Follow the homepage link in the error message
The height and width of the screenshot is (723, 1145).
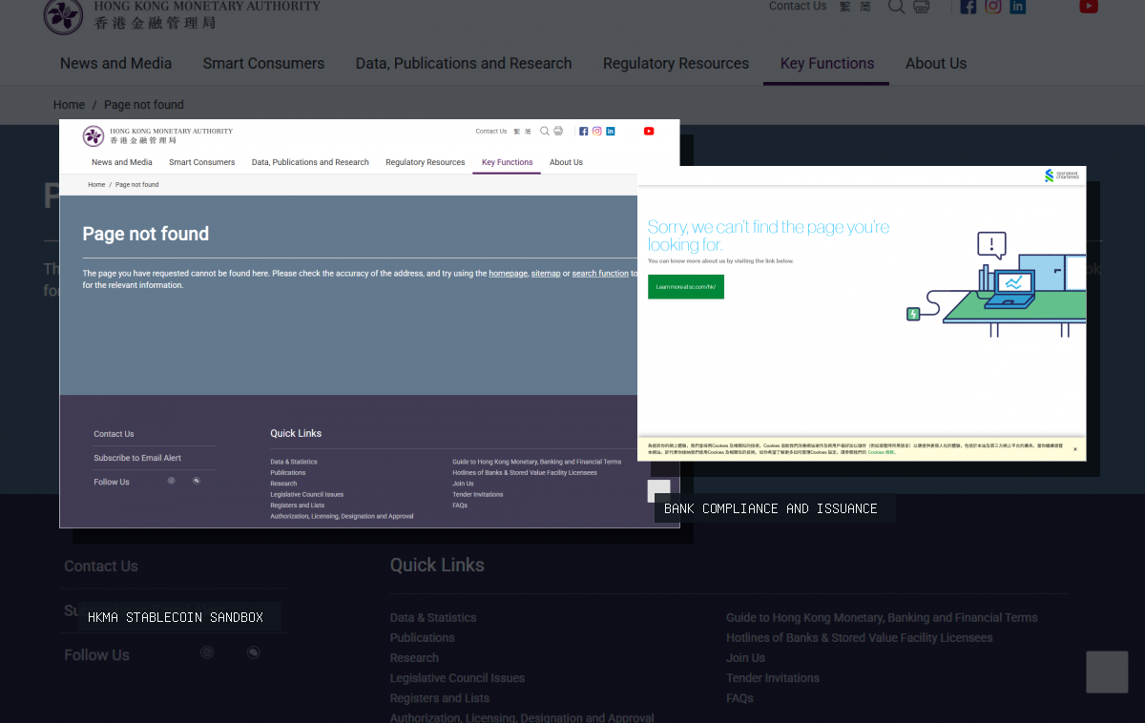tap(508, 274)
